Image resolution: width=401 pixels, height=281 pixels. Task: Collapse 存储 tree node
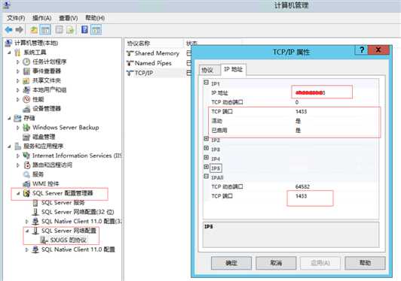(x=10, y=118)
